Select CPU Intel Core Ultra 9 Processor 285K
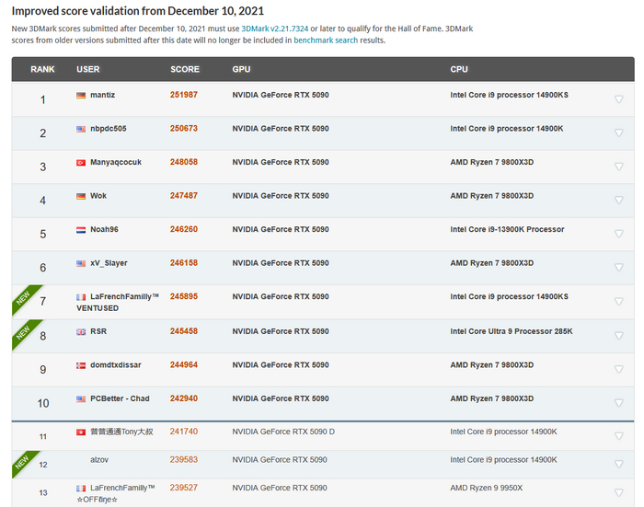Viewport: 644px width, 507px height. point(512,331)
